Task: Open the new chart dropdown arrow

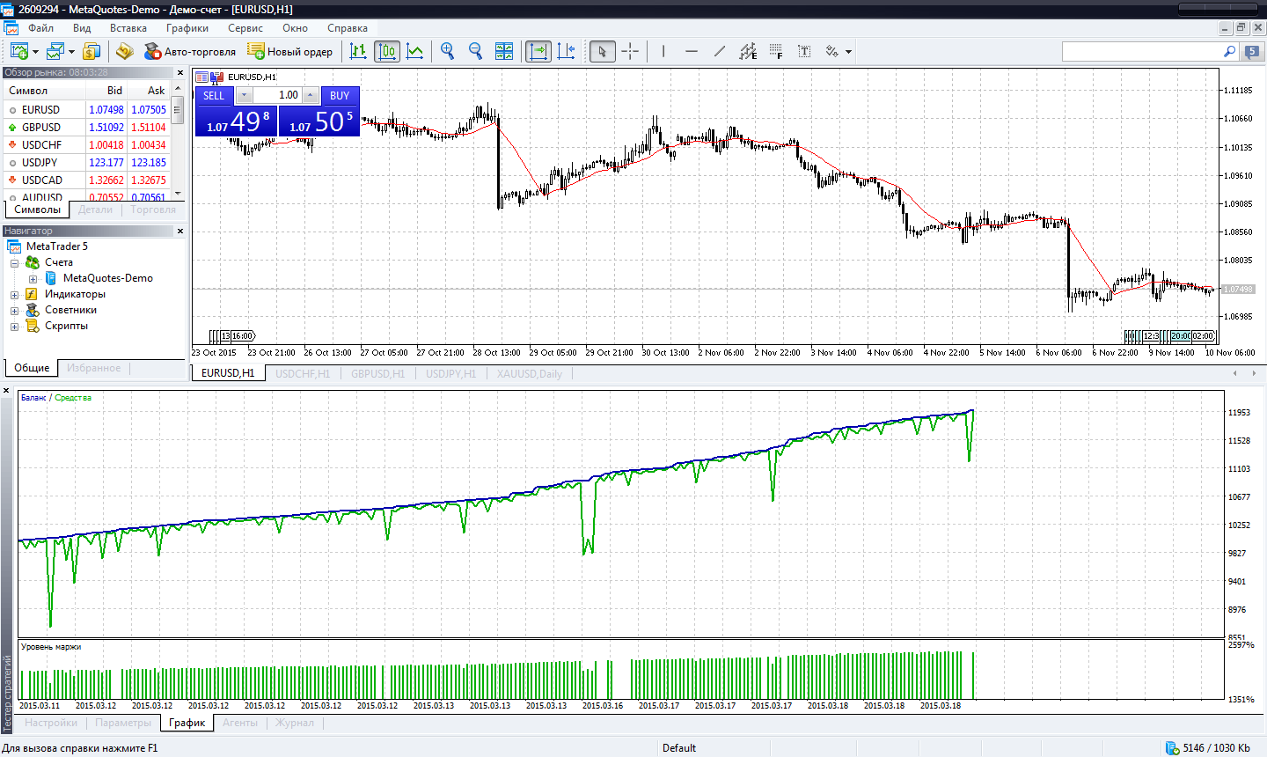Action: 35,52
